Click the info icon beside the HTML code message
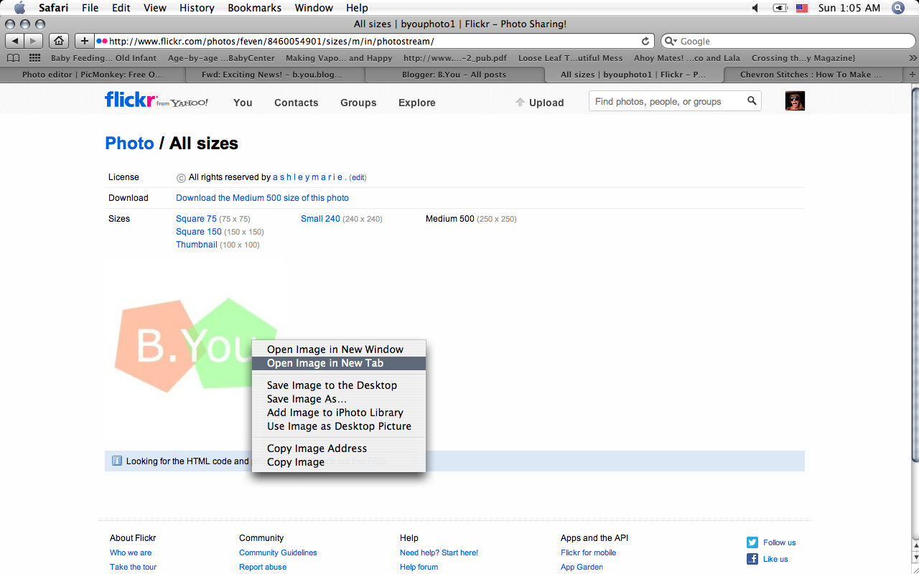Screen dimensions: 919x574 pos(117,461)
